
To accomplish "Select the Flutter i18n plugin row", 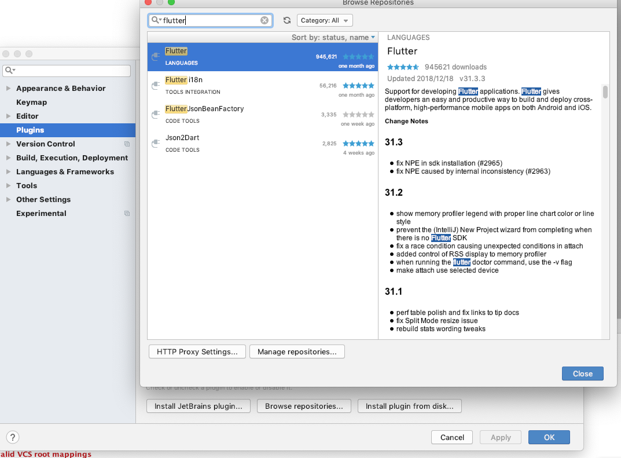I will tap(263, 86).
